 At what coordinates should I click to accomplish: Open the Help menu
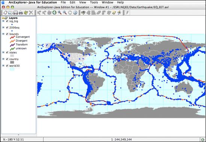click(120, 2)
